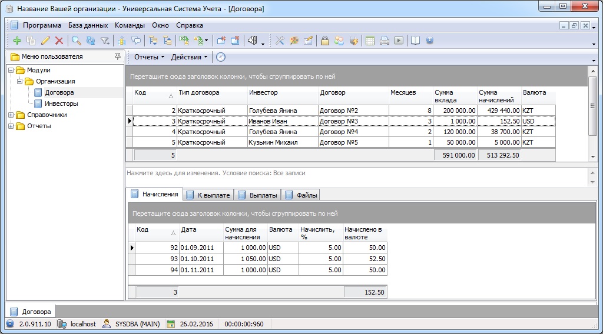Sort by Месяцев column header
The image size is (603, 334).
[x=410, y=96]
